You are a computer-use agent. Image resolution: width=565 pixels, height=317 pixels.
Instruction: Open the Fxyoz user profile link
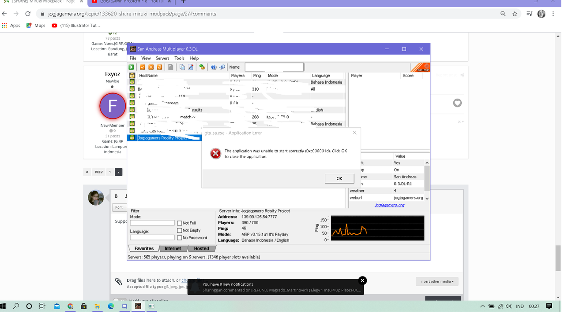[113, 74]
